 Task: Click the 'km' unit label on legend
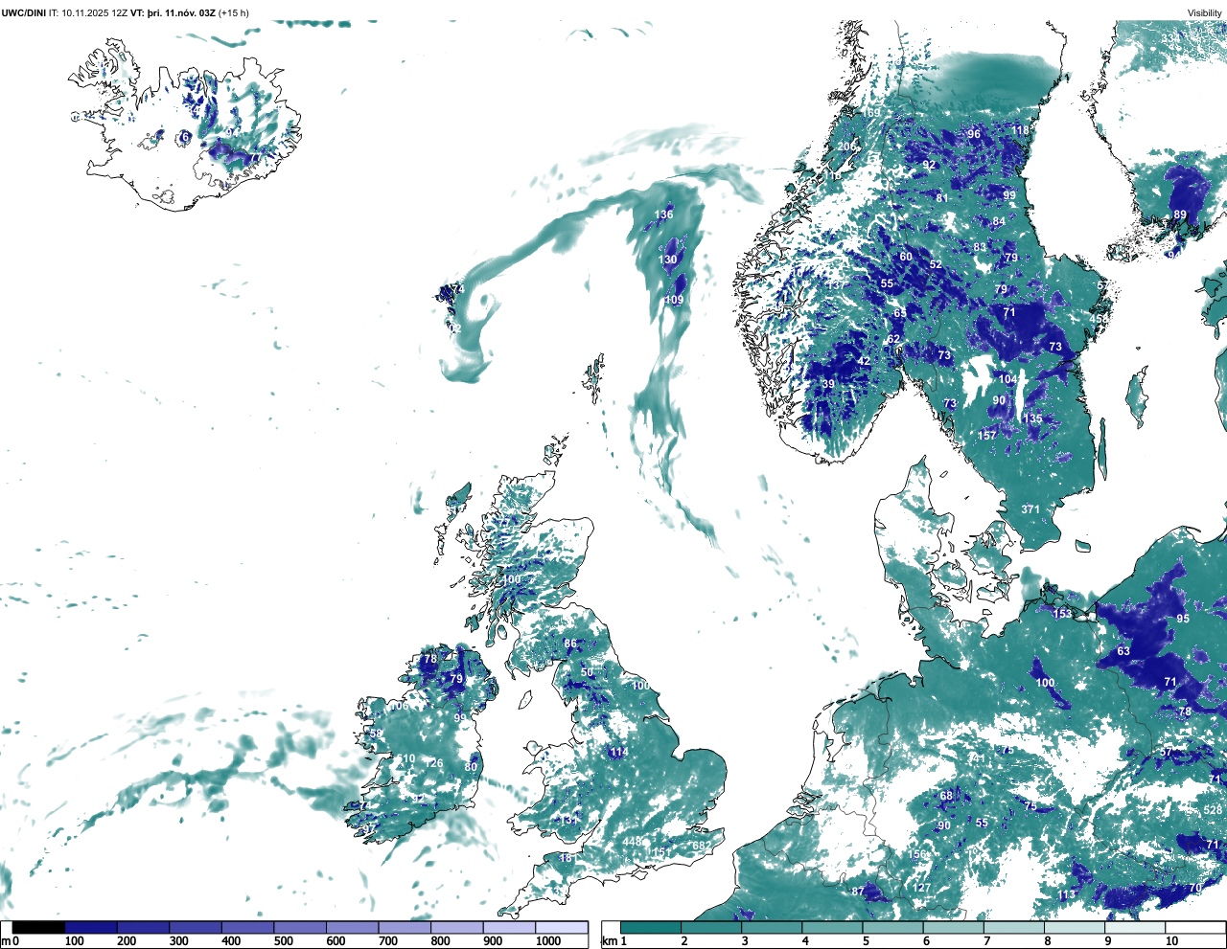609,941
